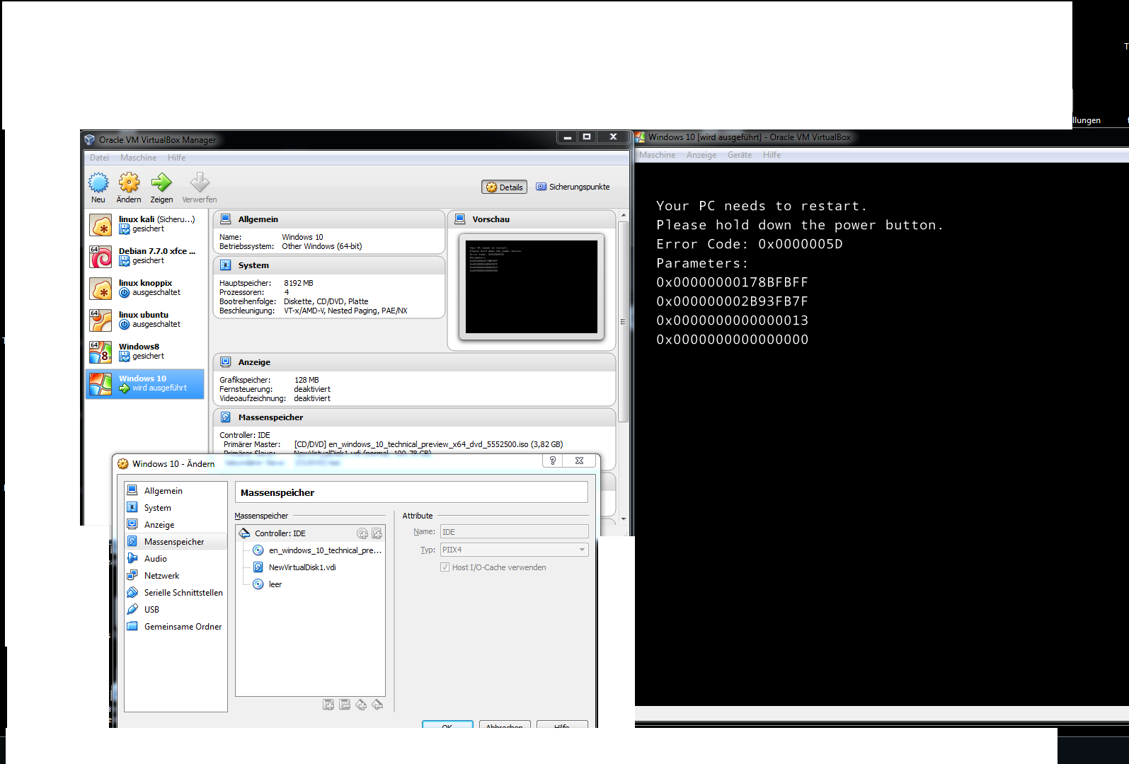Click Bootreihenfolge value 'Diskette, CD/DVD, Platte'
1129x764 pixels.
pos(326,301)
